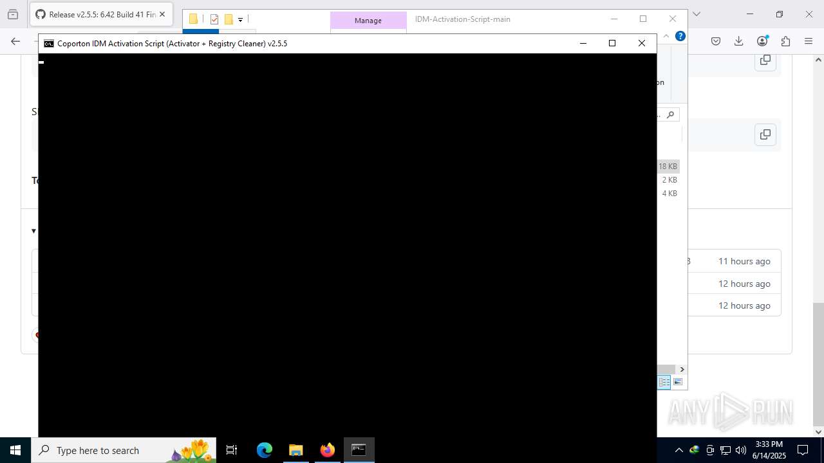Select the Command Prompt taskbar button
Viewport: 824px width, 463px height.
tap(359, 450)
